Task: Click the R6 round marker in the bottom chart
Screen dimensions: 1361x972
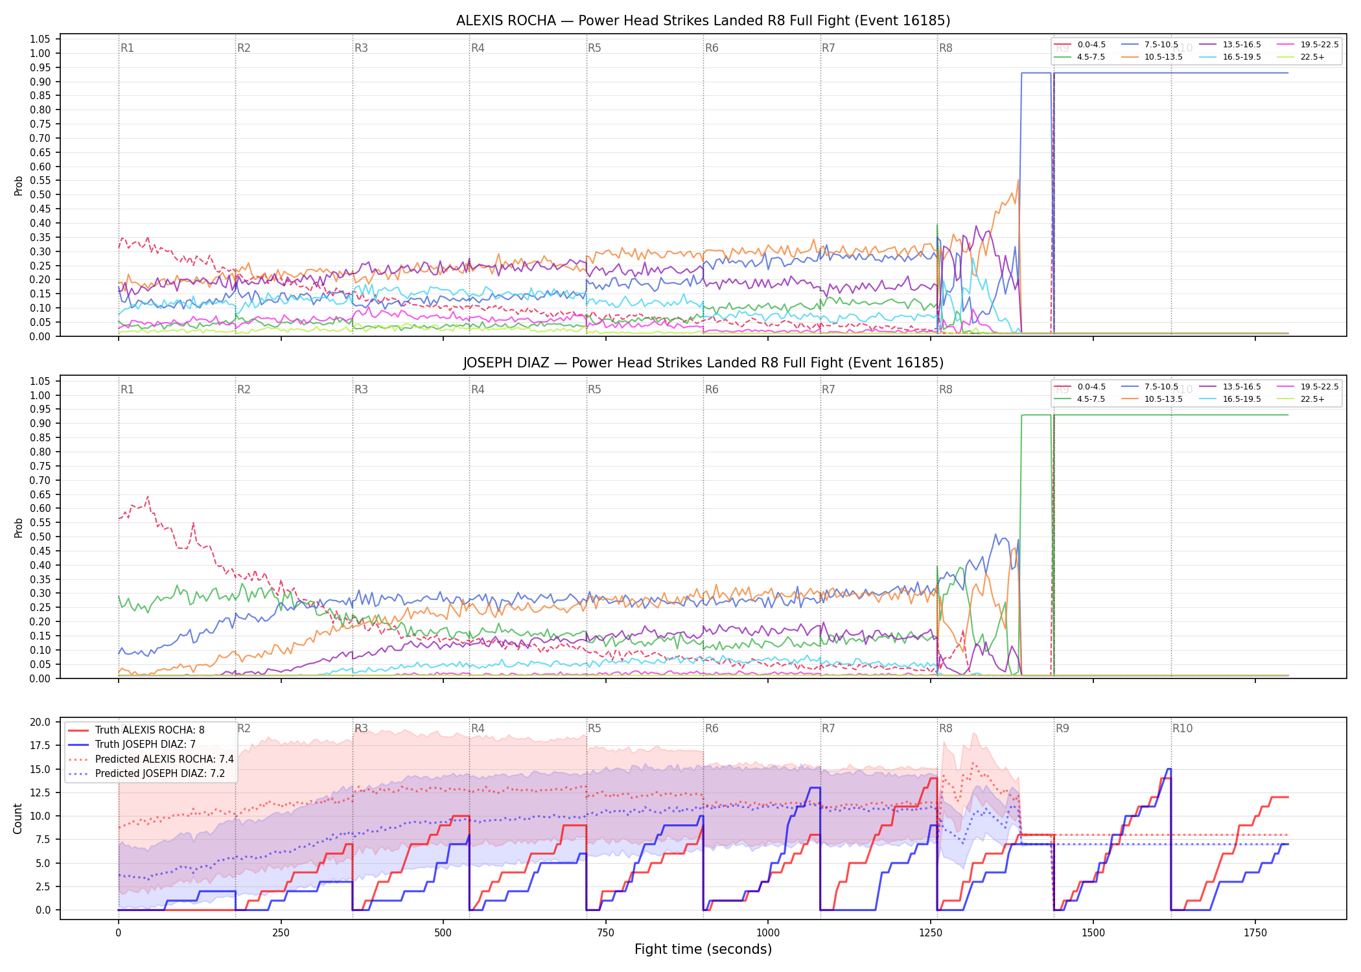Action: (712, 728)
